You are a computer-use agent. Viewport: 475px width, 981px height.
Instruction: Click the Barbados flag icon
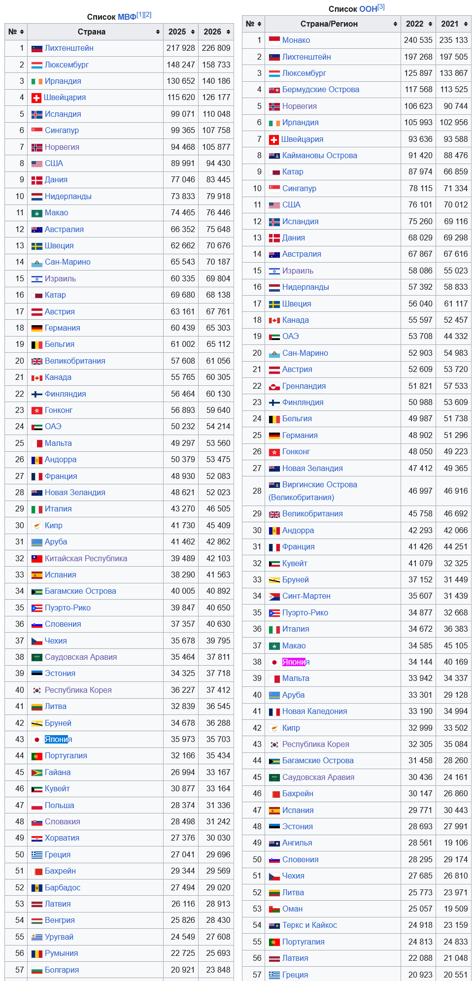[37, 888]
